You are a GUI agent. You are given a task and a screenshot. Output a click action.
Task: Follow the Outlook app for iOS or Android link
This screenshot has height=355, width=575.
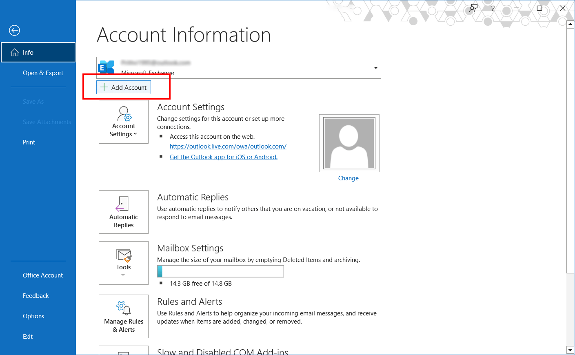click(224, 157)
